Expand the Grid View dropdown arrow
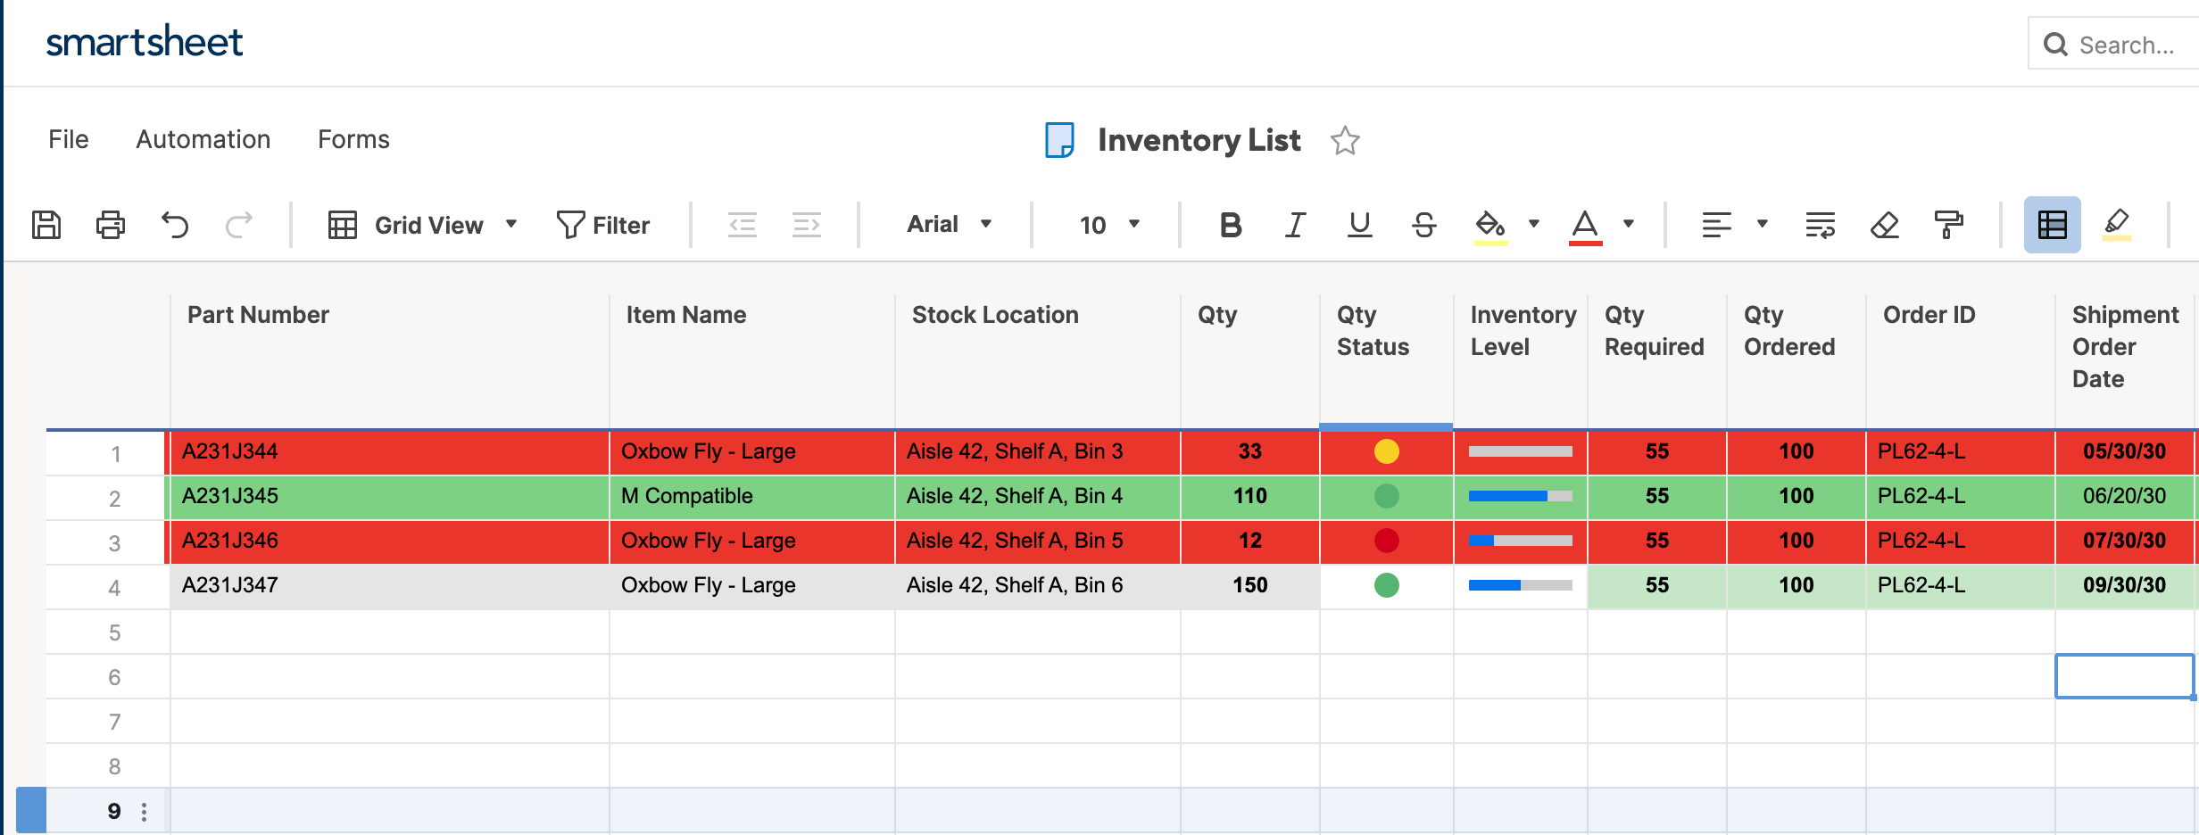2199x835 pixels. pos(511,224)
